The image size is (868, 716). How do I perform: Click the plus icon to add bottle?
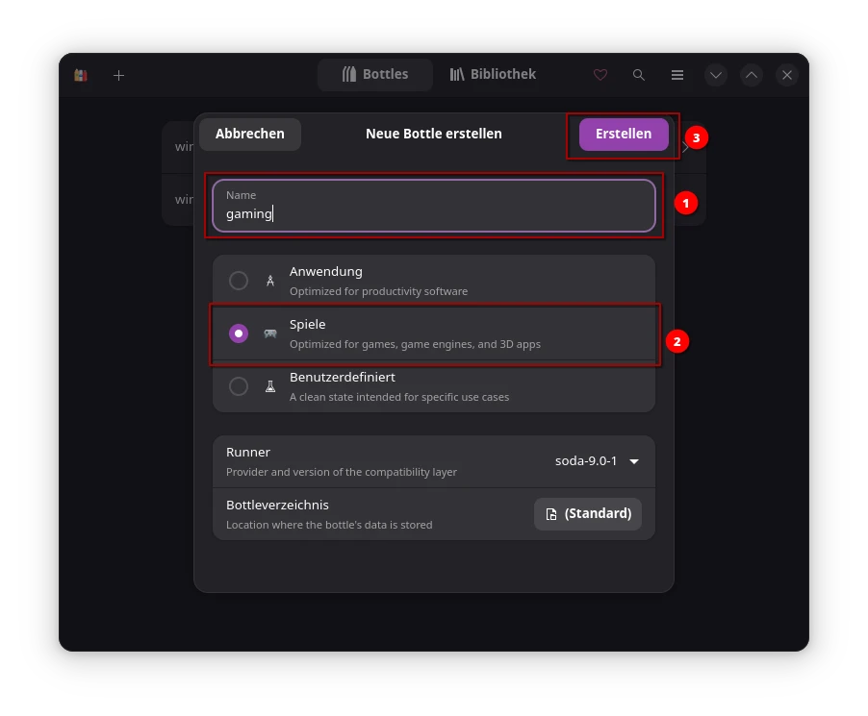coord(119,75)
